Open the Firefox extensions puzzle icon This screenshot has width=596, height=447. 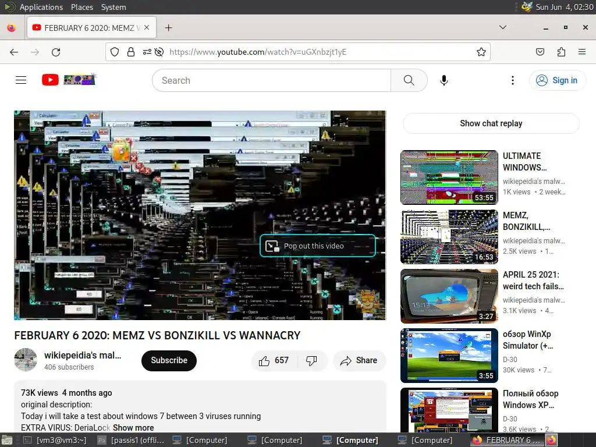[561, 52]
